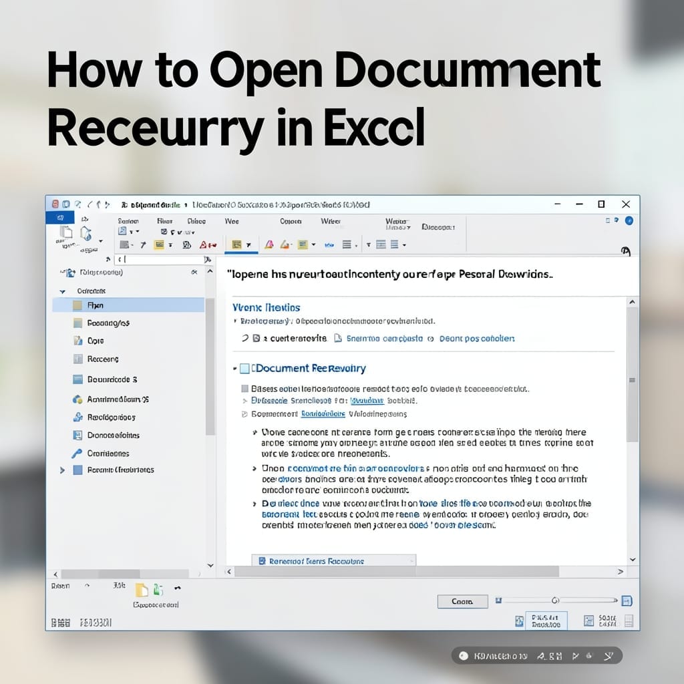Image resolution: width=684 pixels, height=684 pixels.
Task: Click the small blue icon under Sariom tab
Action: [123, 231]
